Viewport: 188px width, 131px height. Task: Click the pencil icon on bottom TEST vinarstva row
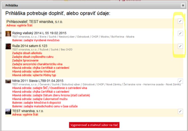pos(180,111)
